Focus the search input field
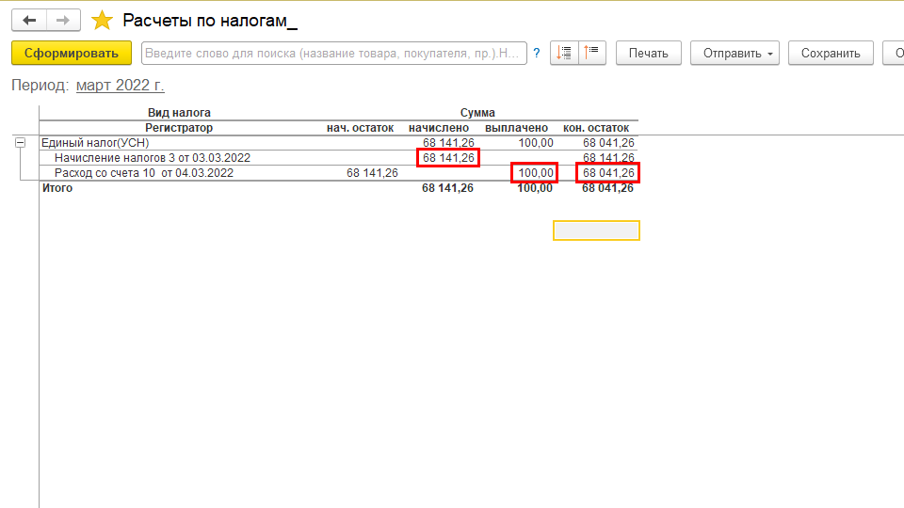The image size is (904, 508). tap(333, 54)
